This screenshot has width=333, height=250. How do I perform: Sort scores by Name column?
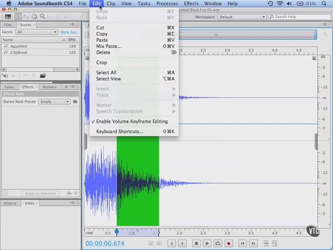tap(34, 40)
